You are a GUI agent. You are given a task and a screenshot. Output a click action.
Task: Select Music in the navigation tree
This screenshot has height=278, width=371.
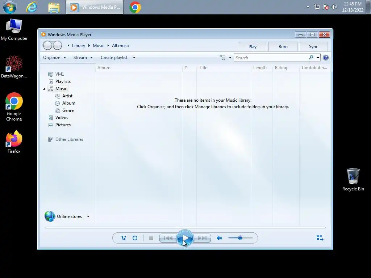pos(58,89)
